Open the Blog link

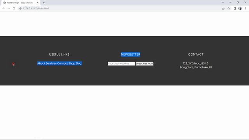79,63
